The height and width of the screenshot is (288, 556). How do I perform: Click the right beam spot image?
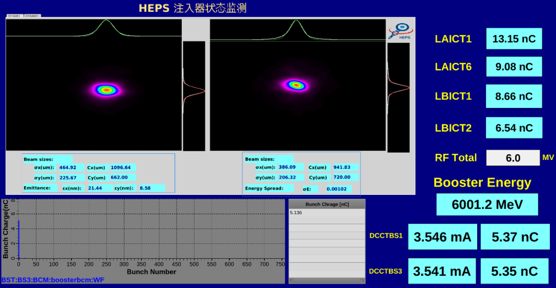[296, 85]
